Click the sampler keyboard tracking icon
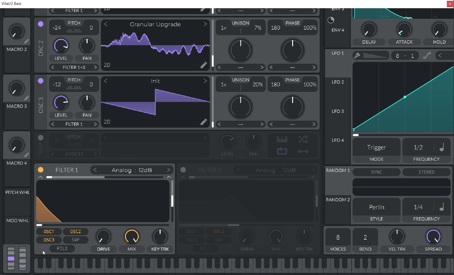This screenshot has height=275, width=454. [x=282, y=139]
